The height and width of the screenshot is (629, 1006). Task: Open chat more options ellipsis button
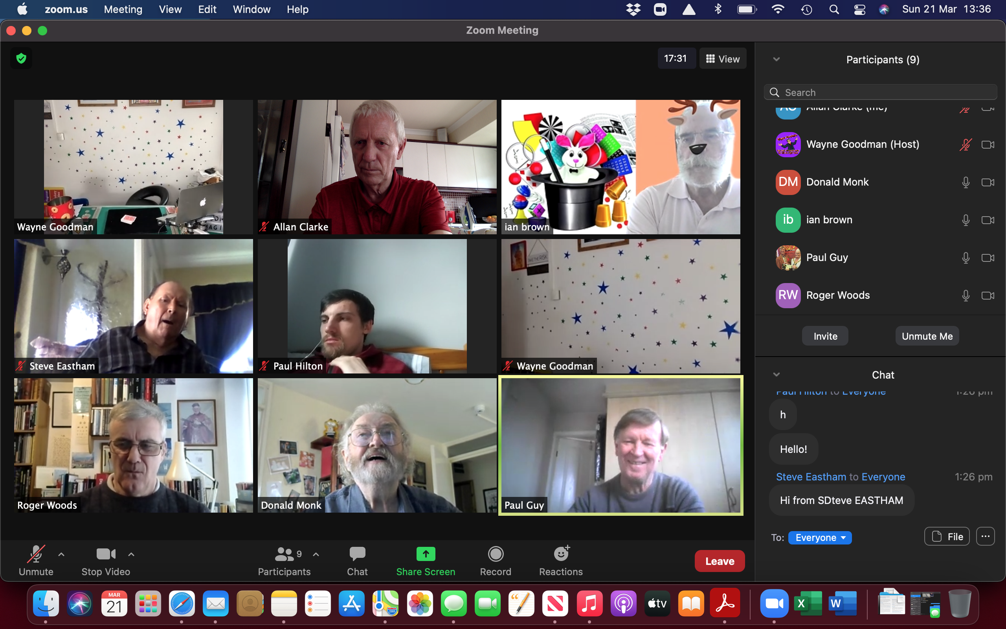[x=985, y=537]
